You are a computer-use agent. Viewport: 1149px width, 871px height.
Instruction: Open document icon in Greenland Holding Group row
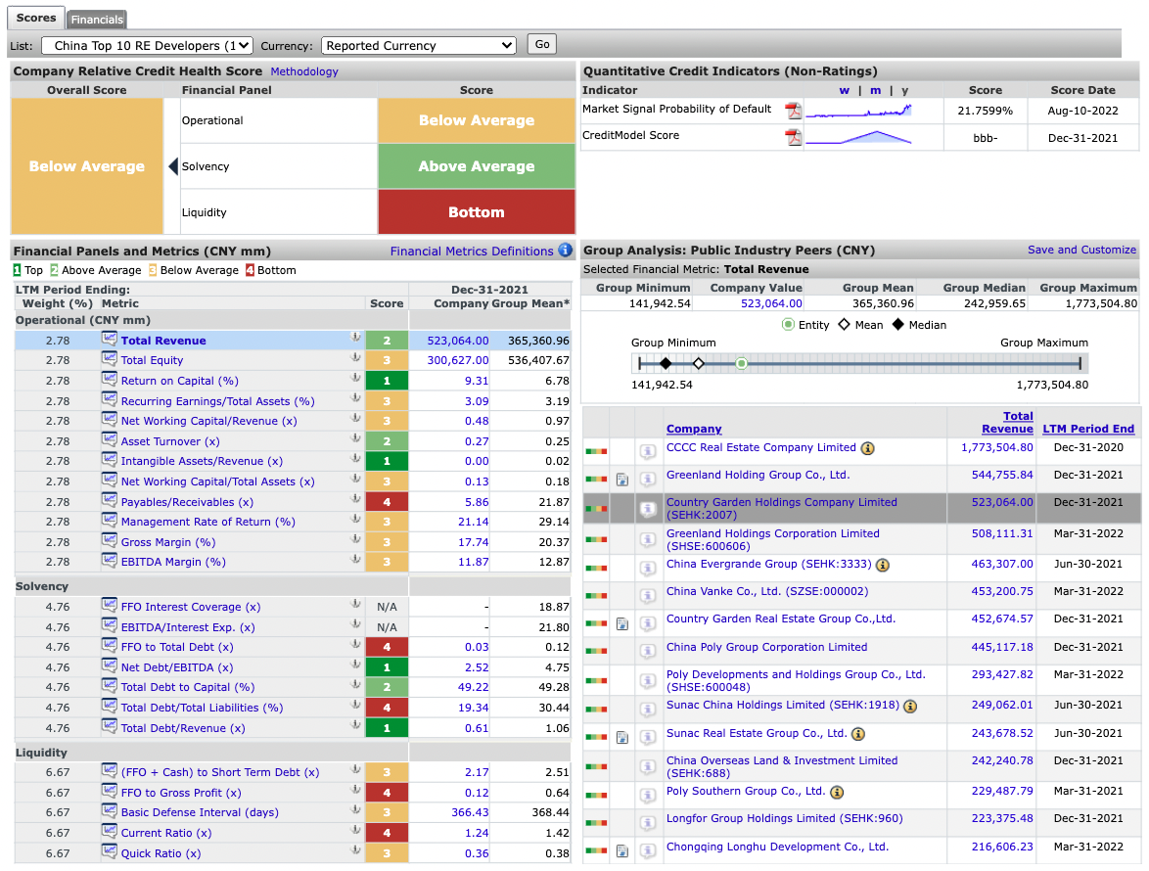coord(622,480)
